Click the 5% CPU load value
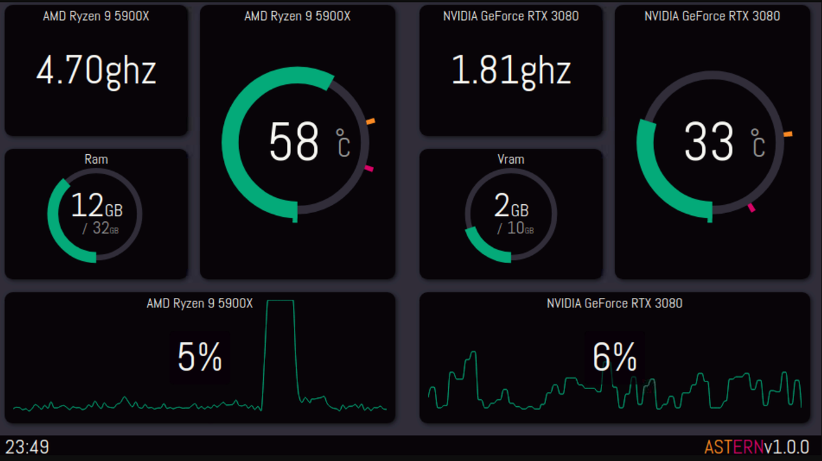The width and height of the screenshot is (822, 461). 200,357
